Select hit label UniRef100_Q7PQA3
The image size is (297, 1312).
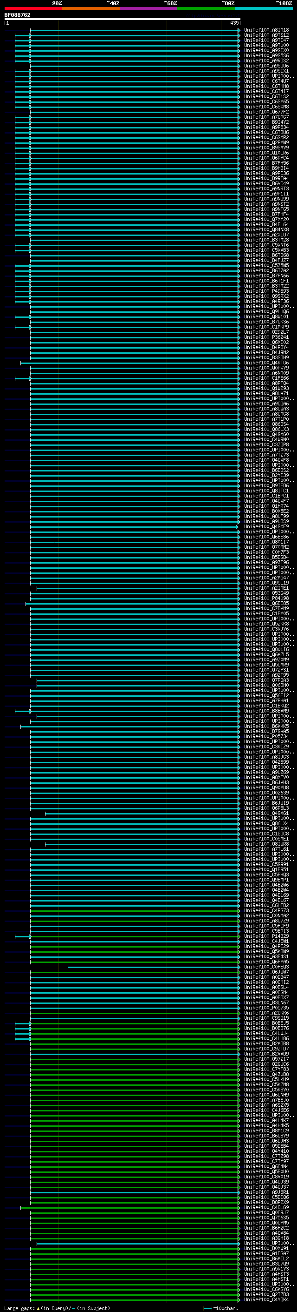coord(266,680)
